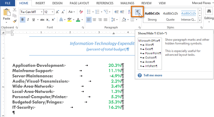Open the font color picker arrow

tap(82, 20)
